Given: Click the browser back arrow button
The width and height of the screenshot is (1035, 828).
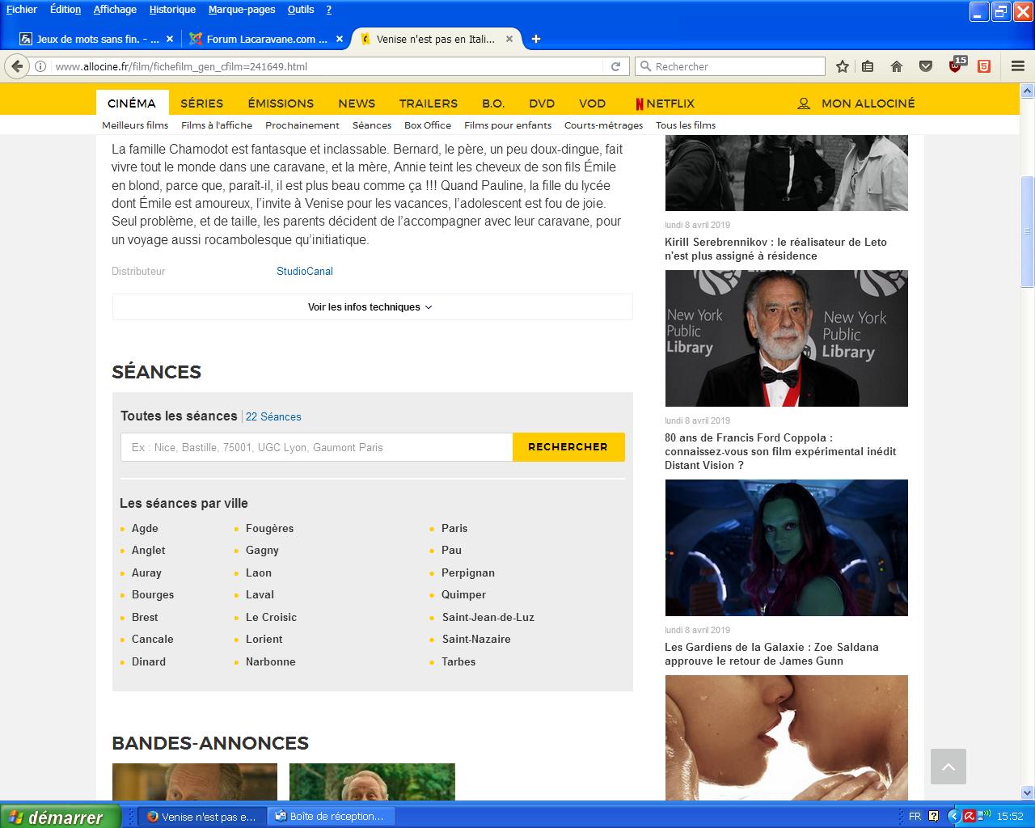Looking at the screenshot, I should coord(17,66).
